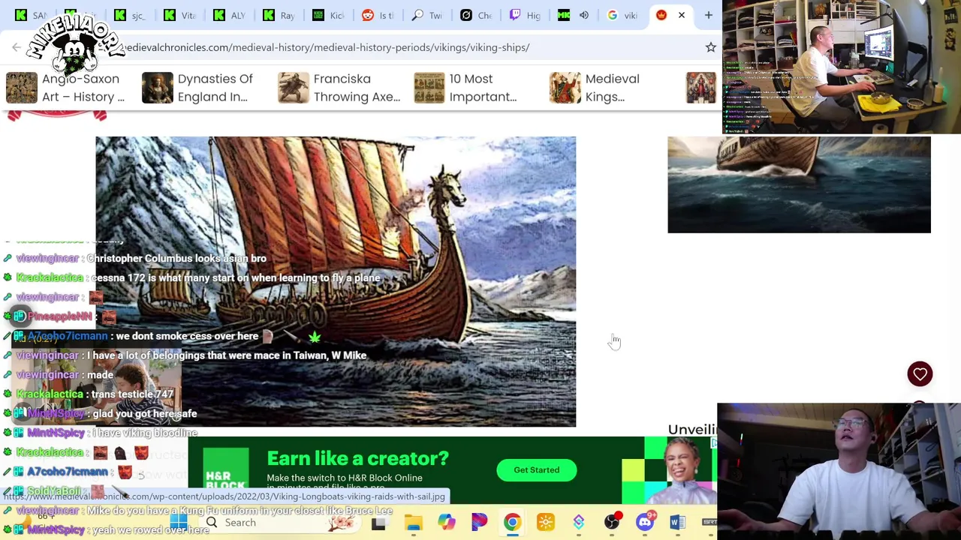Open Discord from the taskbar
Image resolution: width=961 pixels, height=540 pixels.
(645, 523)
